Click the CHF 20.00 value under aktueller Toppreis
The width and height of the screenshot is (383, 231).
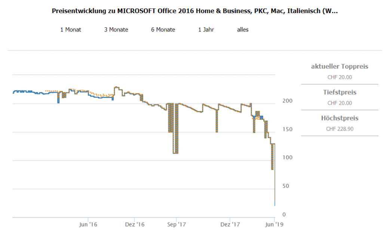click(x=340, y=77)
